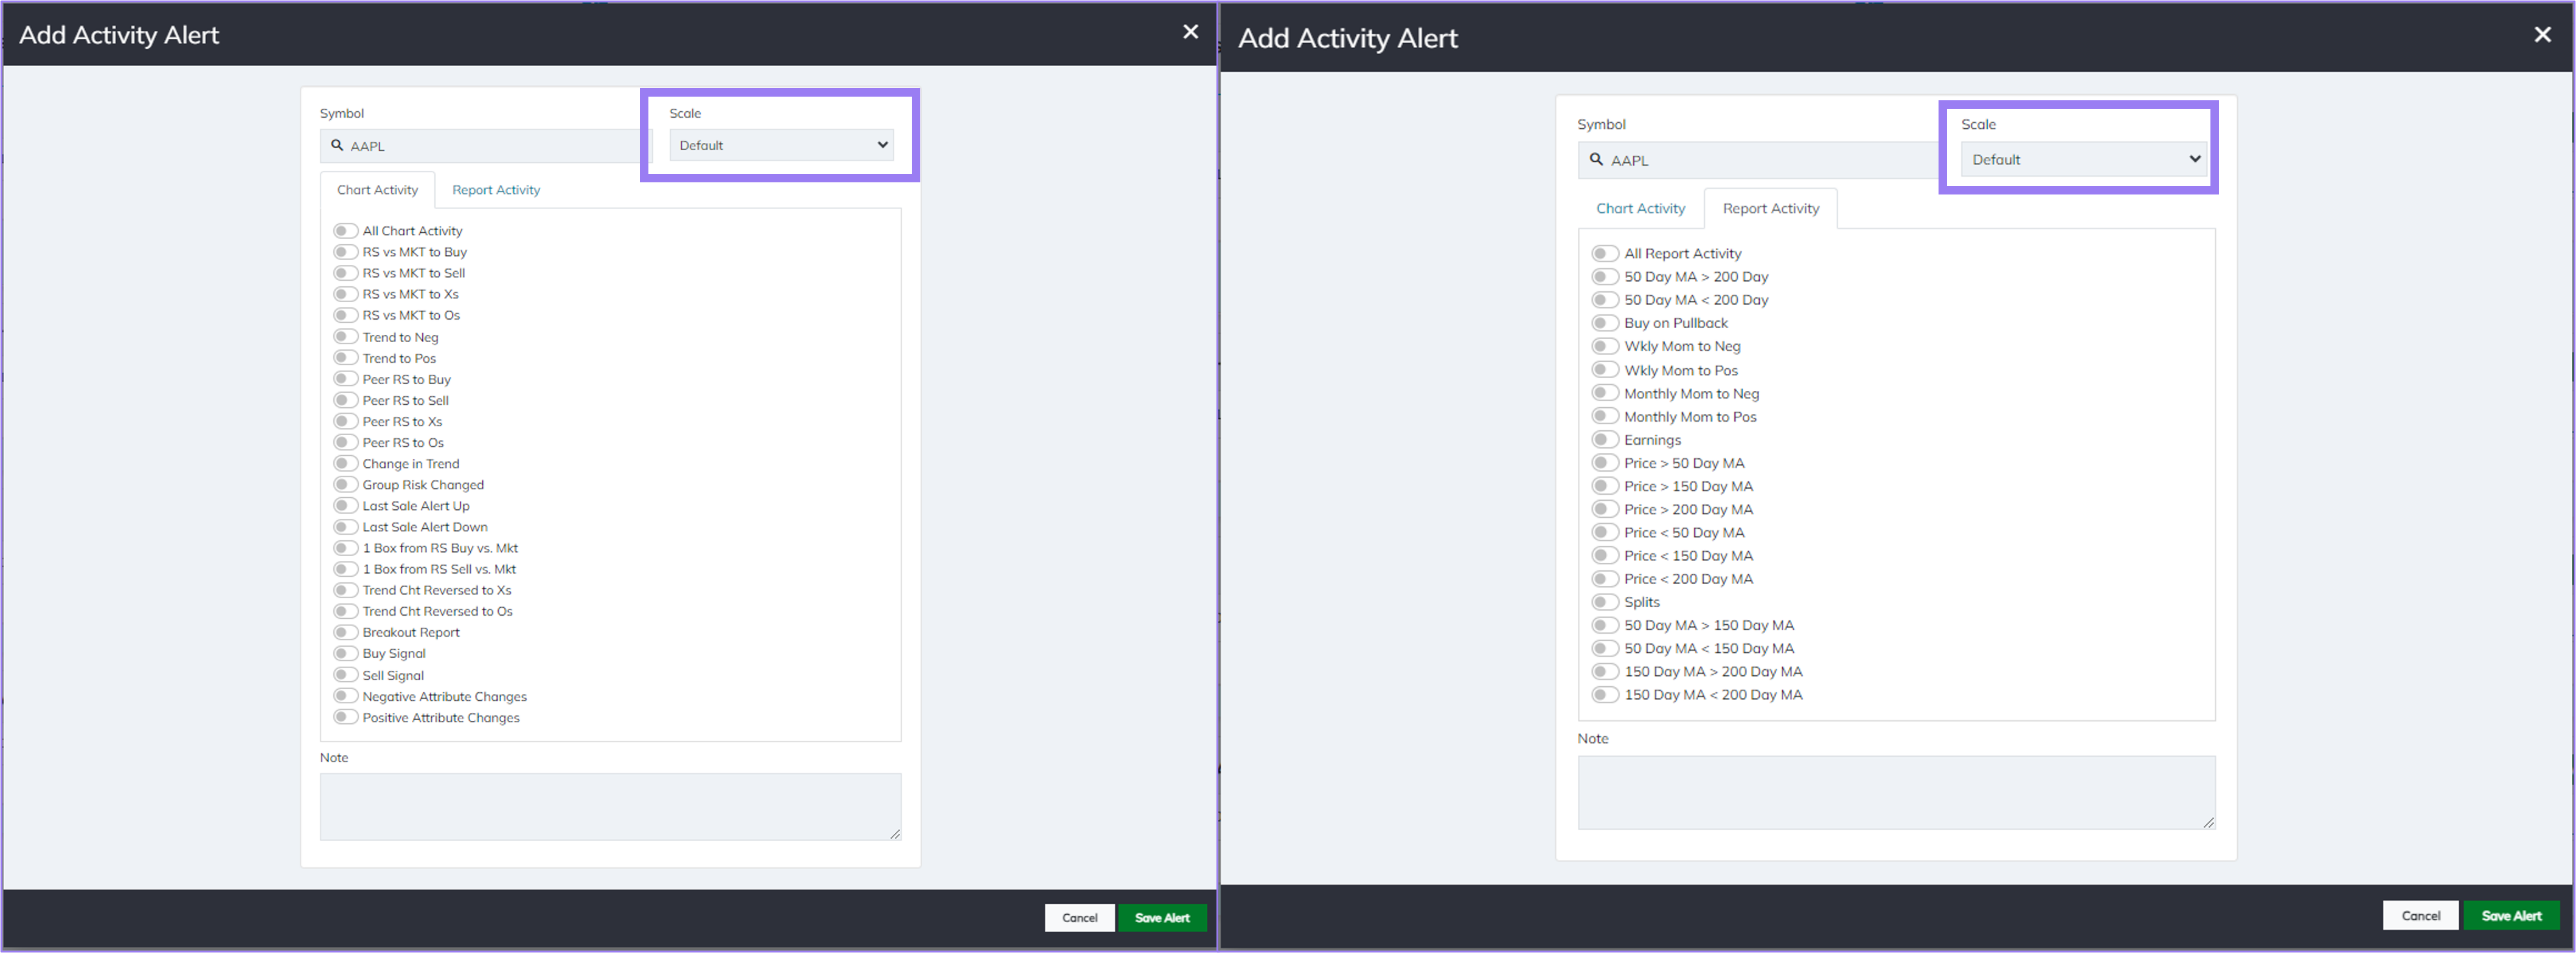
Task: Enable 150 Day MA < 200 Day MA alert
Action: [x=1605, y=694]
